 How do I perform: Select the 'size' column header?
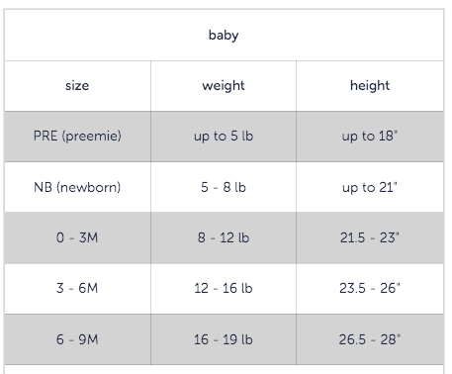77,86
